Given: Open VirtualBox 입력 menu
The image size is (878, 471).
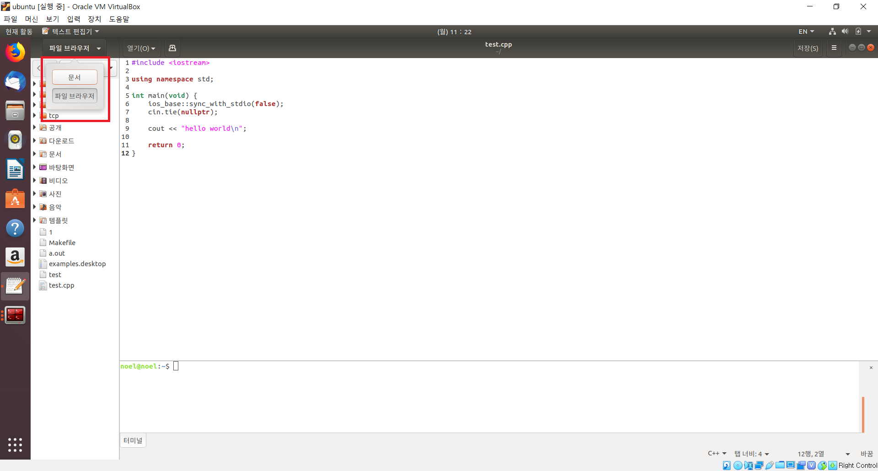Looking at the screenshot, I should click(74, 19).
